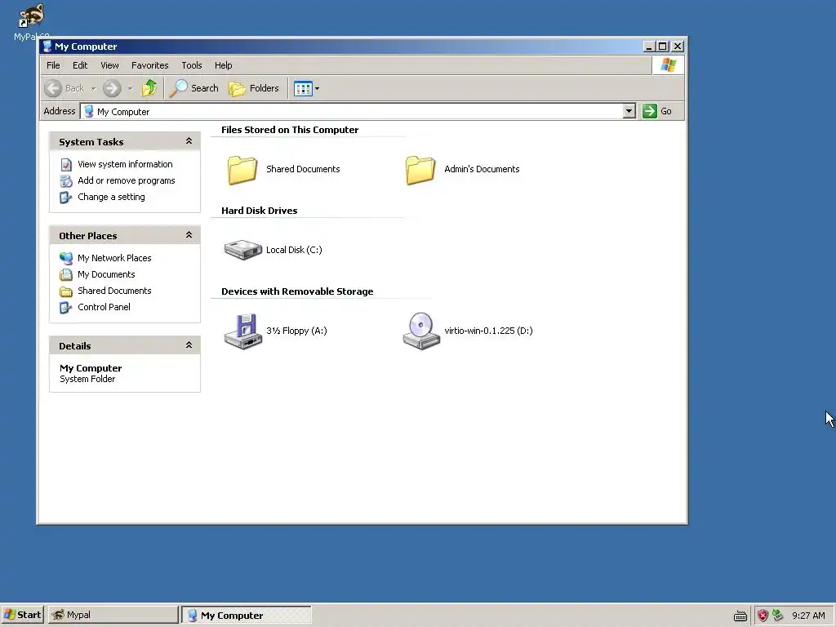
Task: Select the Local Disk (C:) drive icon
Action: (x=243, y=250)
